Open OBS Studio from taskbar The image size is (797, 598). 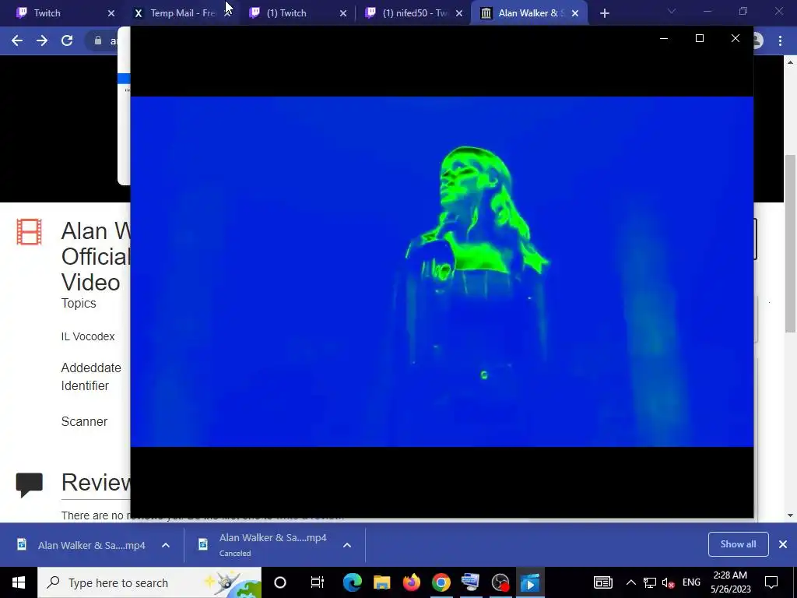pyautogui.click(x=500, y=582)
